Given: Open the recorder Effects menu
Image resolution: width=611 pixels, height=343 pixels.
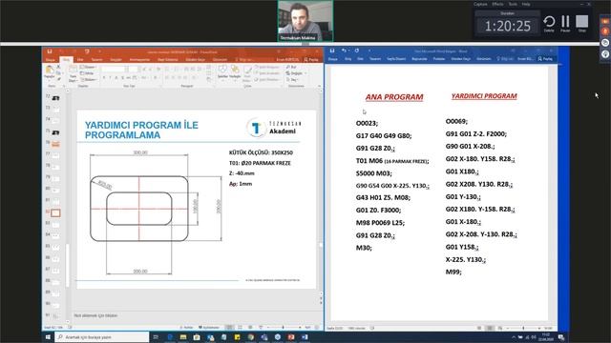Looking at the screenshot, I should pos(497,4).
